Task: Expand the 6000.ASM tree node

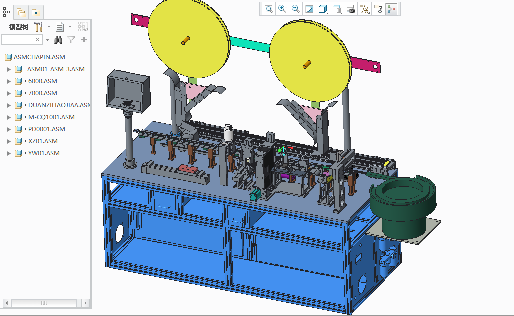Action: [x=8, y=81]
